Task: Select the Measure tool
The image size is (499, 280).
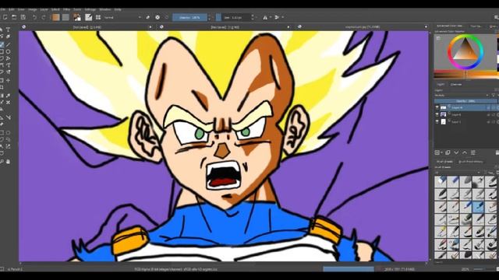Action: pos(9,117)
